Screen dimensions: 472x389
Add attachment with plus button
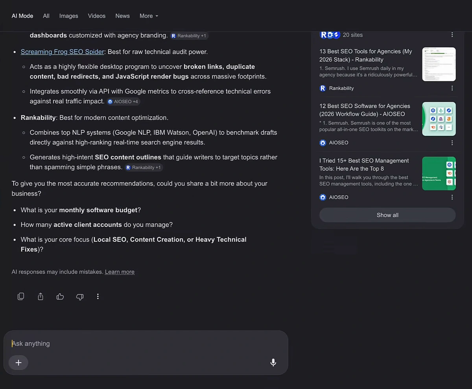tap(18, 363)
